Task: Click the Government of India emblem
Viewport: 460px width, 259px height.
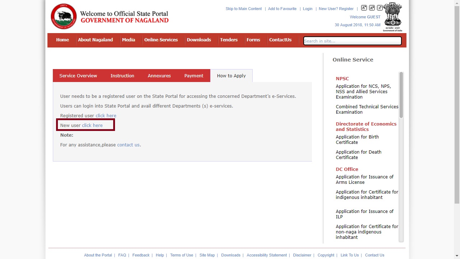Action: 392,16
